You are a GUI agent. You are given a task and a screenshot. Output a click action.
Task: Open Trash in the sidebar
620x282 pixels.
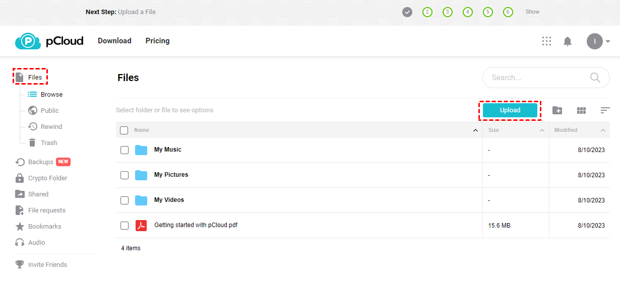pos(48,143)
